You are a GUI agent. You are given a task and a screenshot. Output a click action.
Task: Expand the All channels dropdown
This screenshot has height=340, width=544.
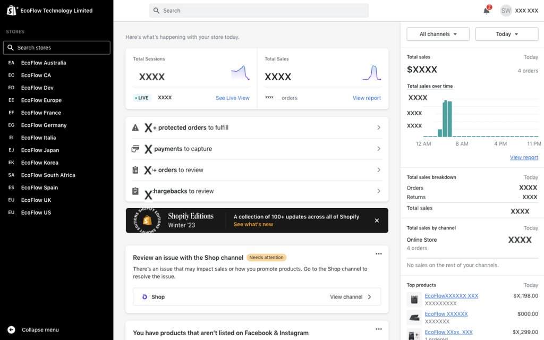click(438, 34)
